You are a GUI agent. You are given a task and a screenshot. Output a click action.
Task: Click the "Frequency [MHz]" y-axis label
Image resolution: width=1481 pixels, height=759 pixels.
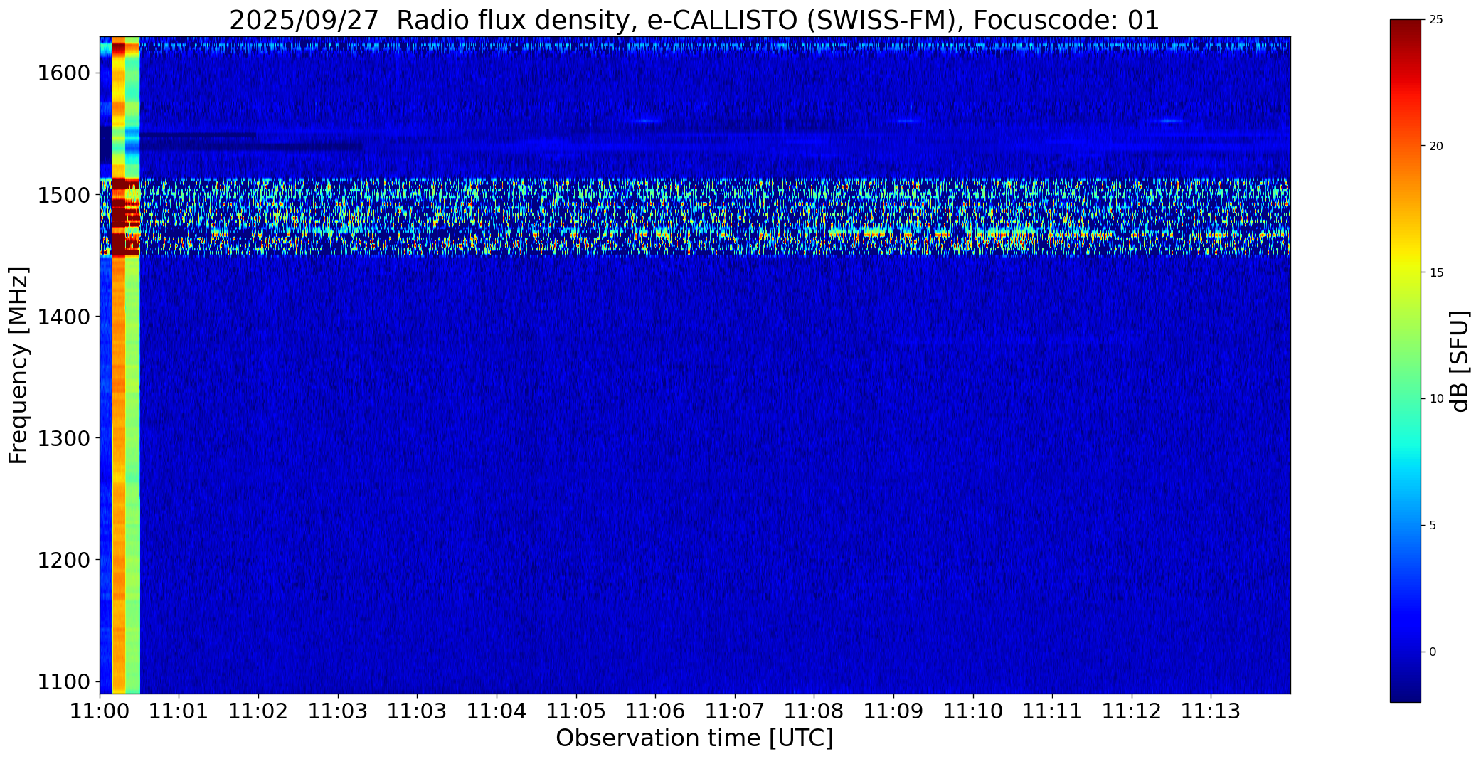click(x=19, y=365)
